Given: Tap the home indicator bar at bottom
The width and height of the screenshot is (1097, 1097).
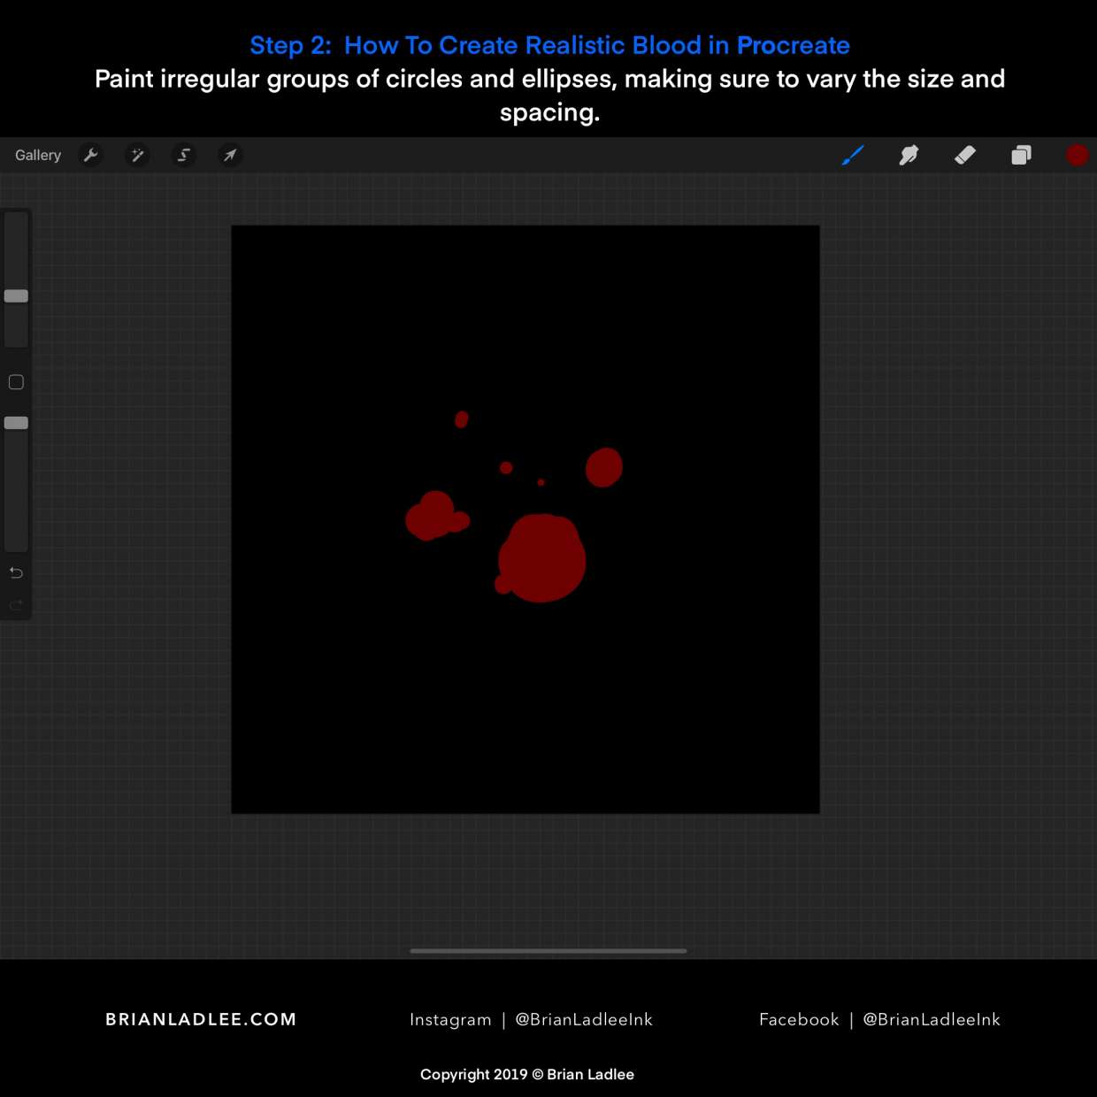Looking at the screenshot, I should tap(548, 951).
